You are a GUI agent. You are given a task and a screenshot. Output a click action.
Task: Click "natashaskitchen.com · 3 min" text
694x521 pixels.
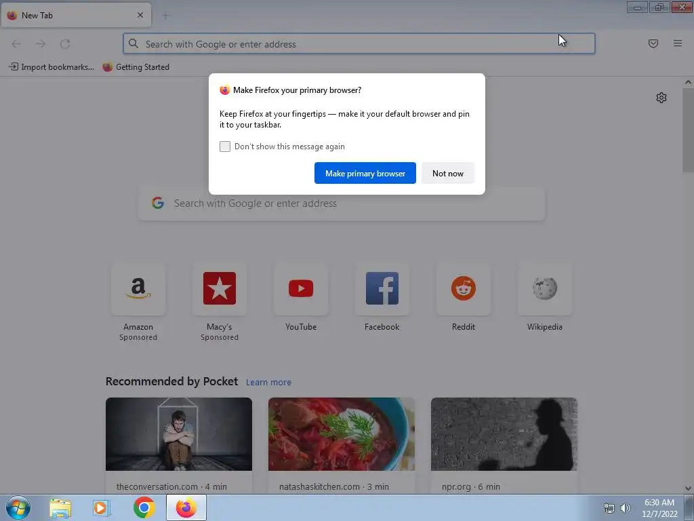(334, 486)
